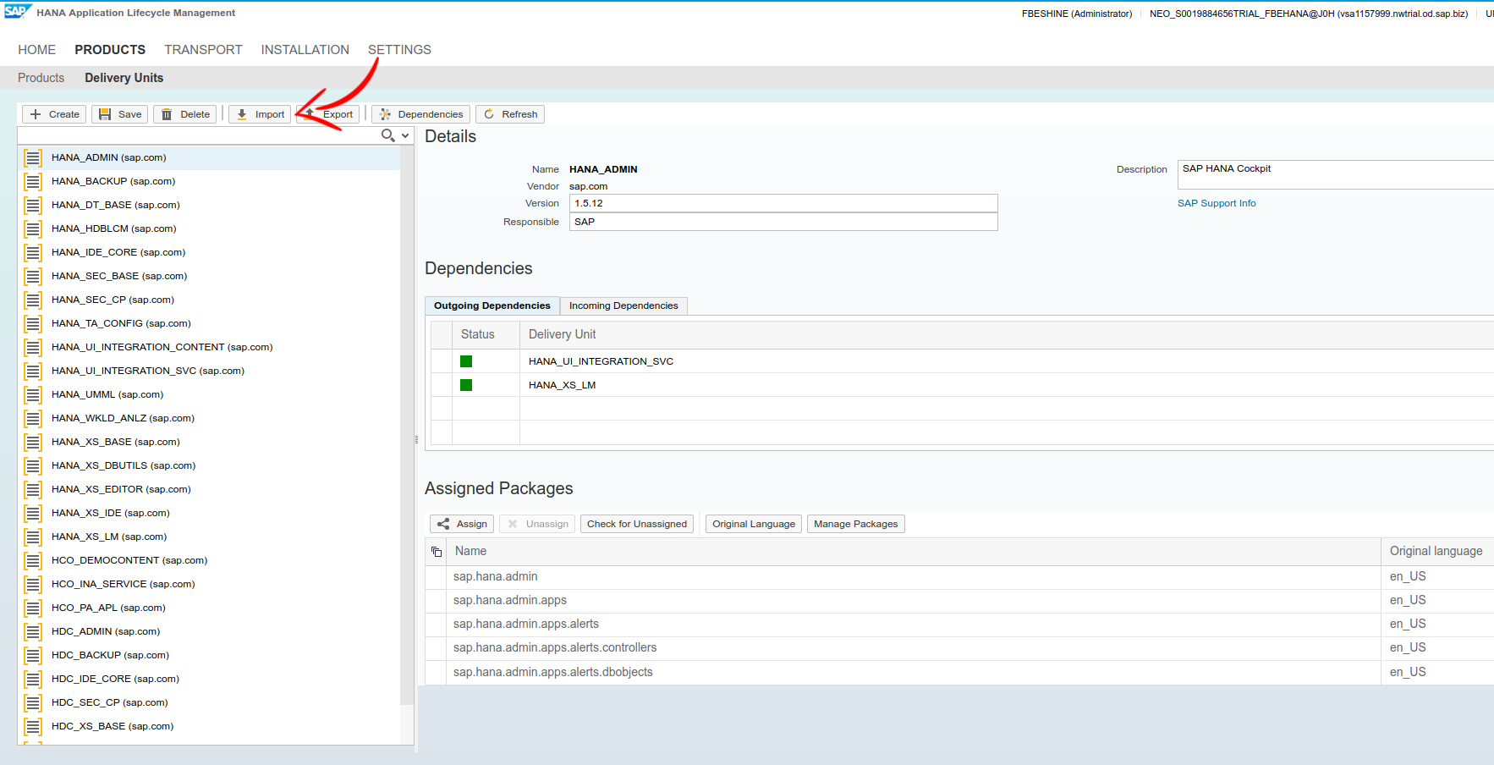
Task: Click the HANA_ADMIN delivery unit icon
Action: click(x=33, y=157)
